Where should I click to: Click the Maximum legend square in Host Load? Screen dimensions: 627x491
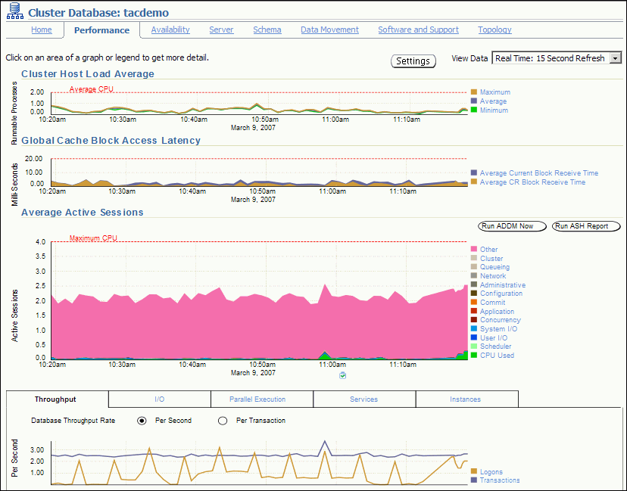pyautogui.click(x=475, y=92)
